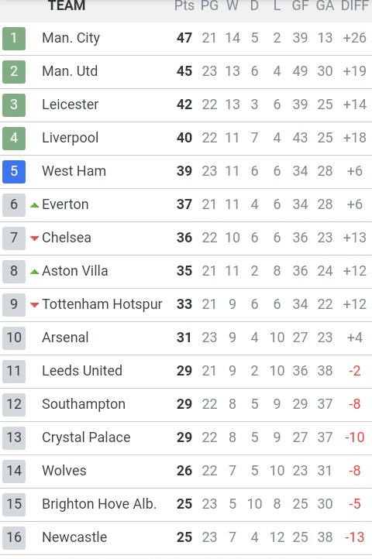Click the green up arrow beside Everton
The width and height of the screenshot is (372, 559).
tap(34, 205)
